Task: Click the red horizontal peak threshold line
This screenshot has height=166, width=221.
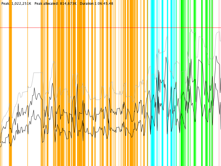Action: [110, 28]
